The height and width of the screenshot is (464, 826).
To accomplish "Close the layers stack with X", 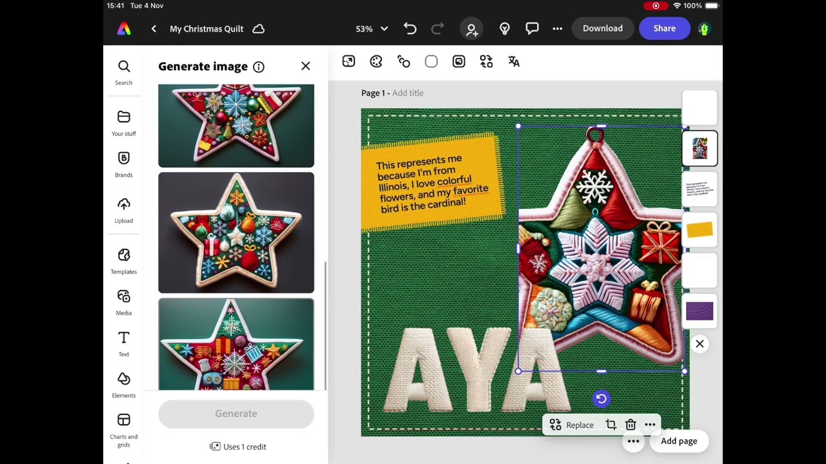I will [x=700, y=344].
